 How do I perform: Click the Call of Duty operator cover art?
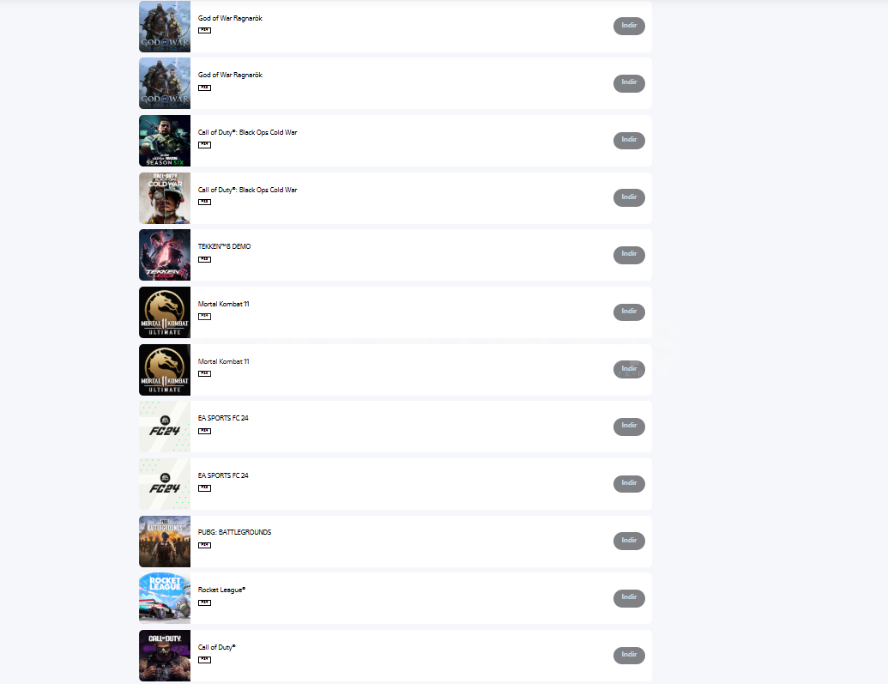pos(165,656)
